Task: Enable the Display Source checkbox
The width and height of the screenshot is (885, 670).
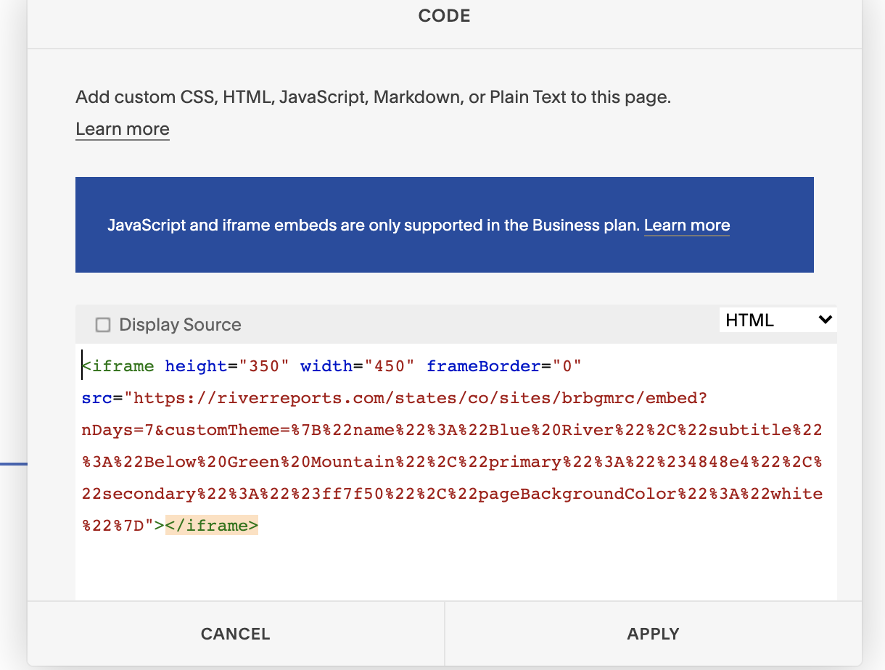Action: pos(103,325)
